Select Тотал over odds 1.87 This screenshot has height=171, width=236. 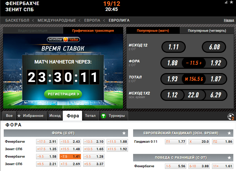pyautogui.click(x=216, y=79)
